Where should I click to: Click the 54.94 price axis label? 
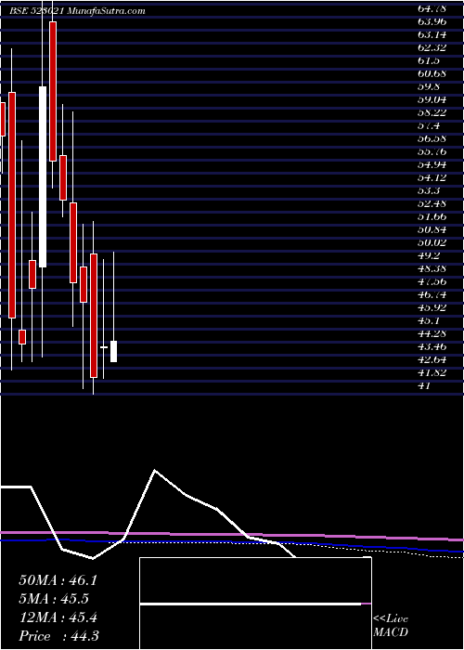coord(432,165)
